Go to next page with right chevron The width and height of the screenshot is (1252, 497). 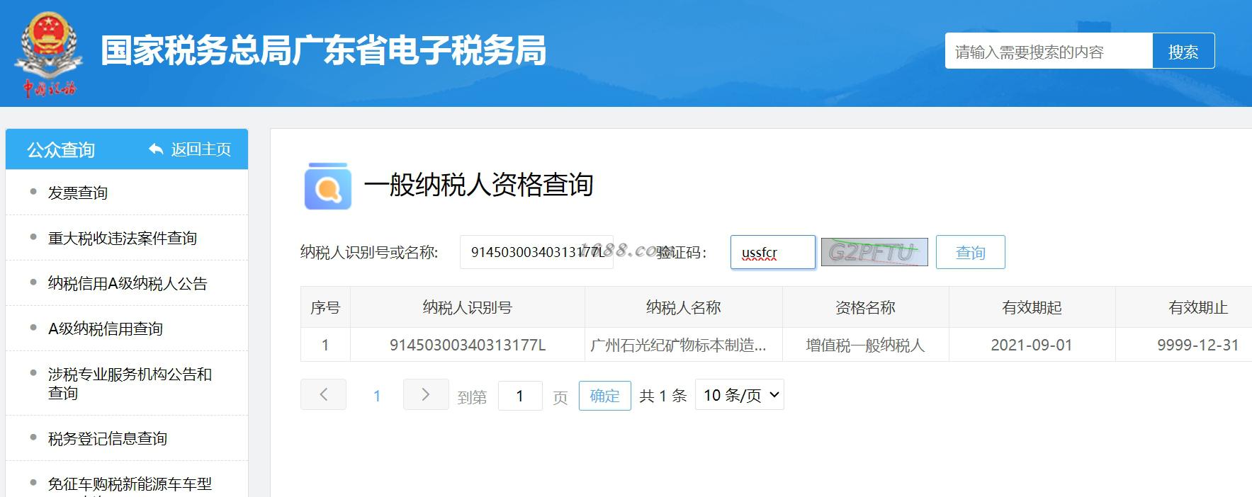coord(426,394)
